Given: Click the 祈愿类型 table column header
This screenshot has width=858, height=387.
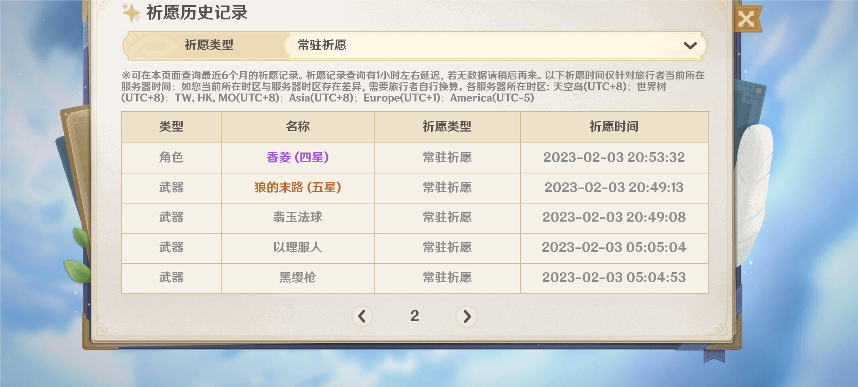Looking at the screenshot, I should [447, 126].
